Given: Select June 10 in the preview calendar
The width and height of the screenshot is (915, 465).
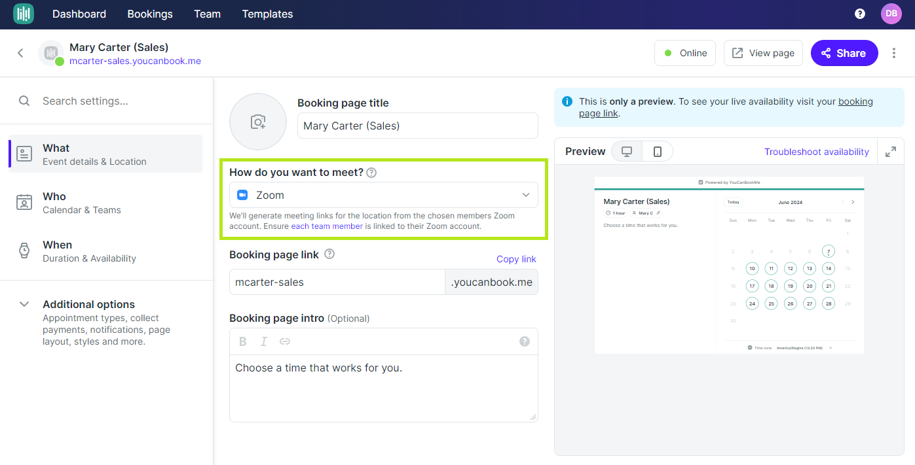Looking at the screenshot, I should click(x=752, y=268).
